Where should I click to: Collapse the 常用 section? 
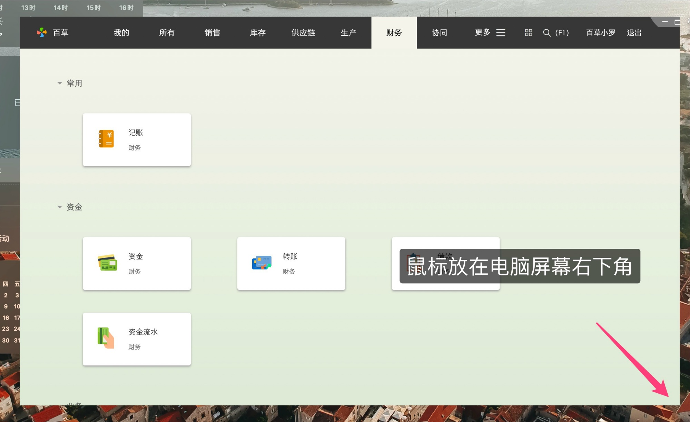(x=59, y=83)
